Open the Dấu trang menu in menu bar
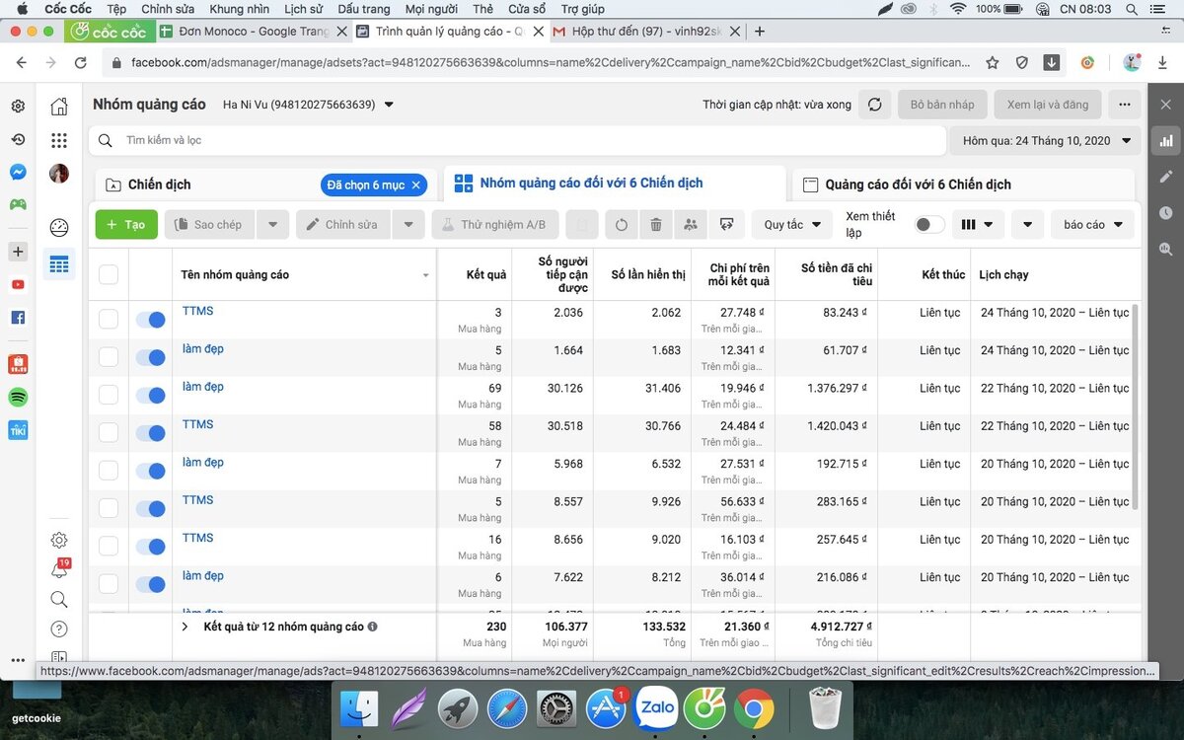Screen dimensions: 1184x740 [x=364, y=9]
